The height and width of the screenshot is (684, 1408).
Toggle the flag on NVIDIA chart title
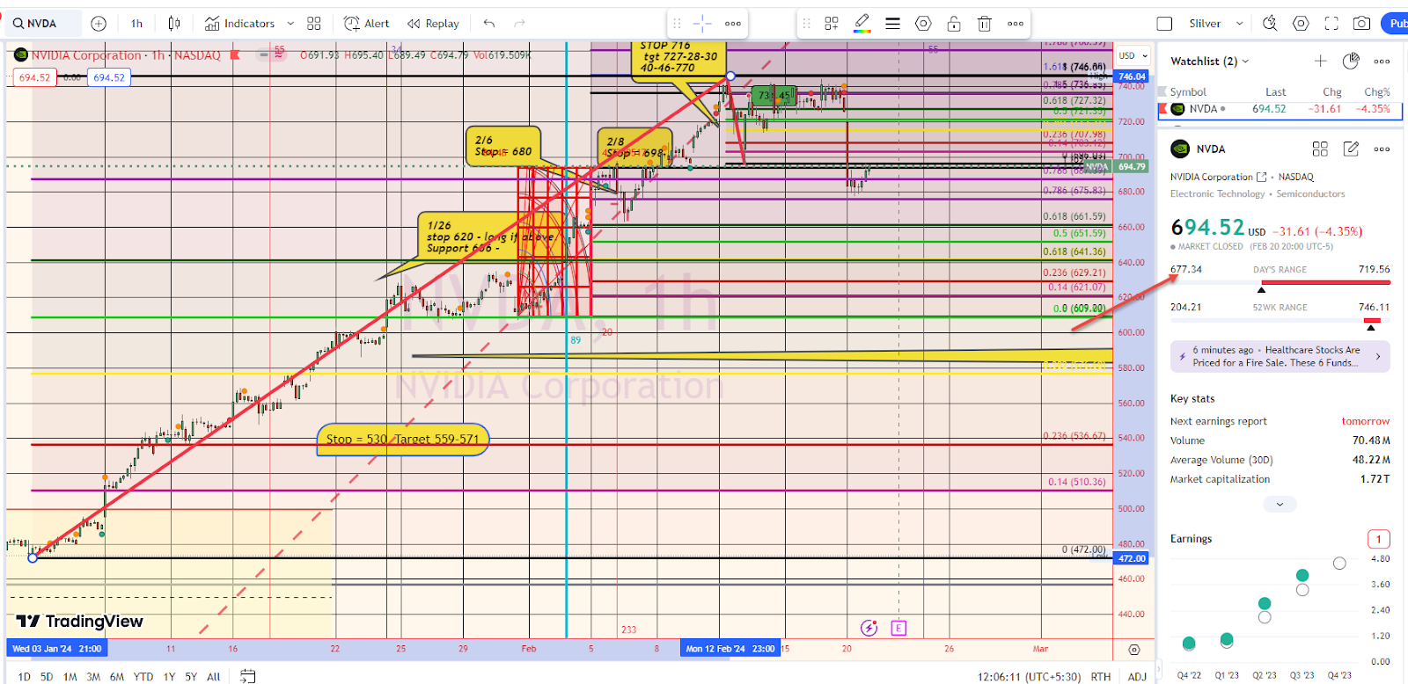tap(235, 55)
